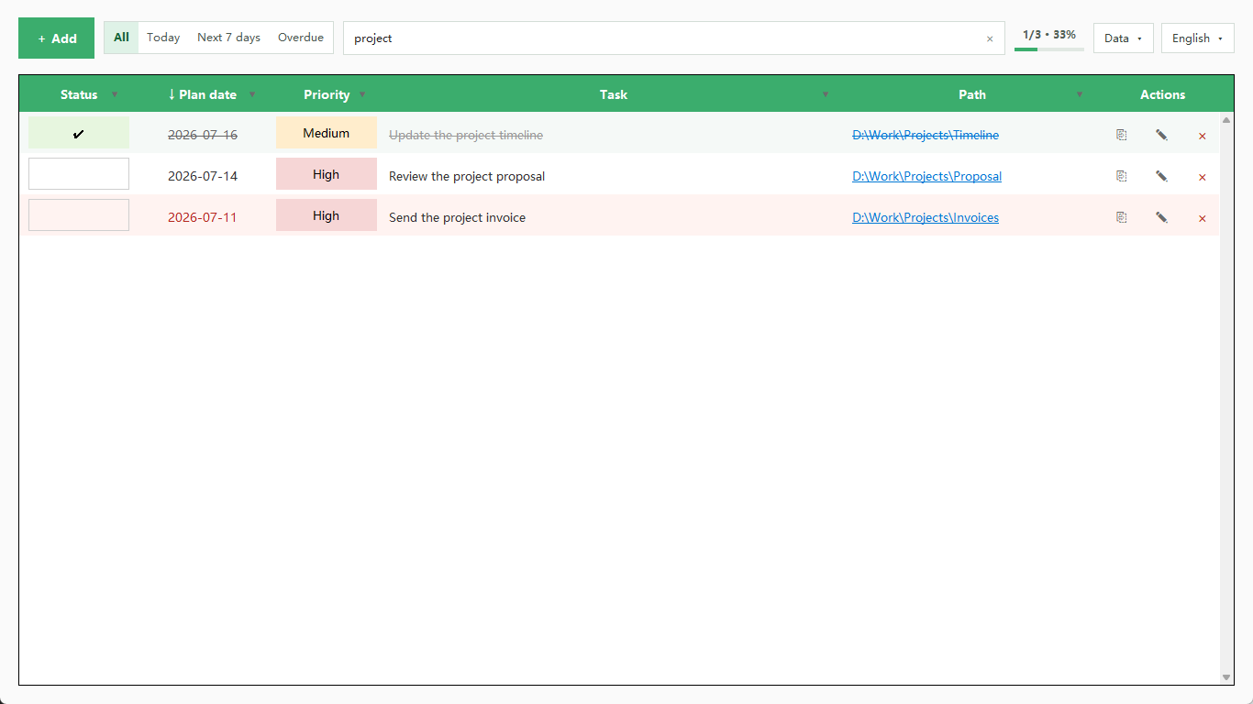The height and width of the screenshot is (704, 1253).
Task: Click the 1/3 • 33% progress bar
Action: pos(1049,49)
